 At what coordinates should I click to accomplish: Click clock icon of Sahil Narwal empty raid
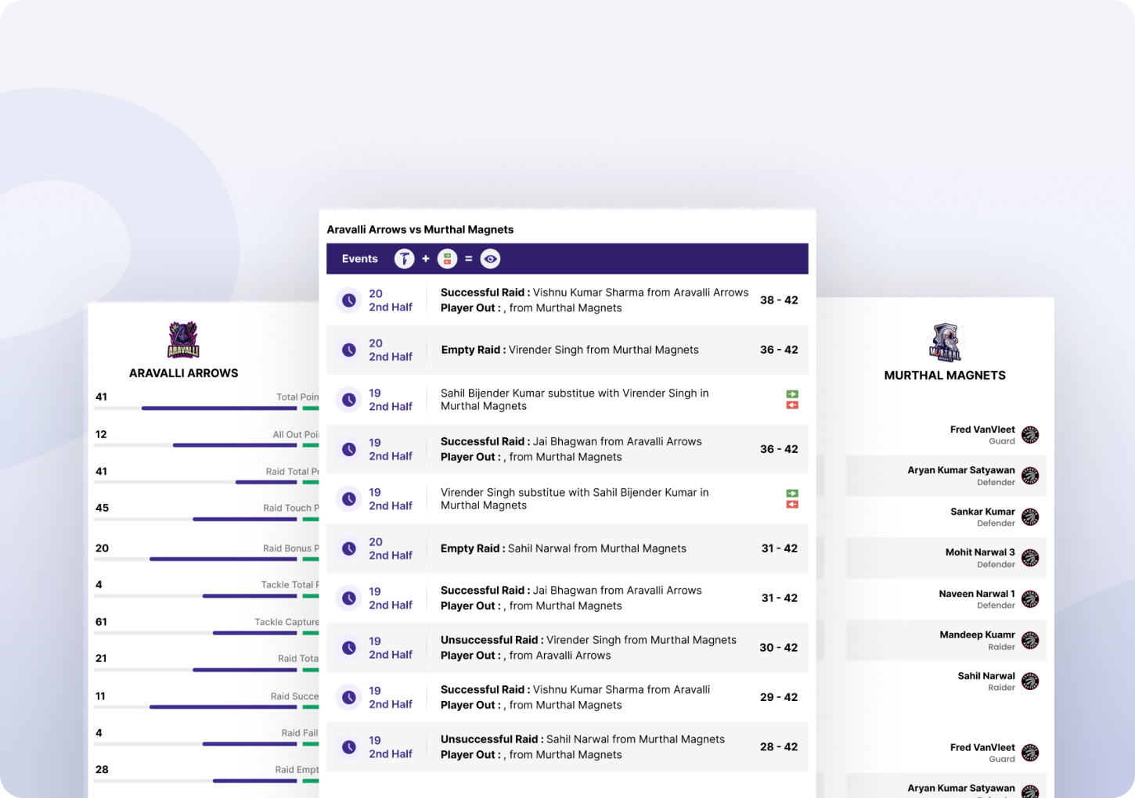349,548
